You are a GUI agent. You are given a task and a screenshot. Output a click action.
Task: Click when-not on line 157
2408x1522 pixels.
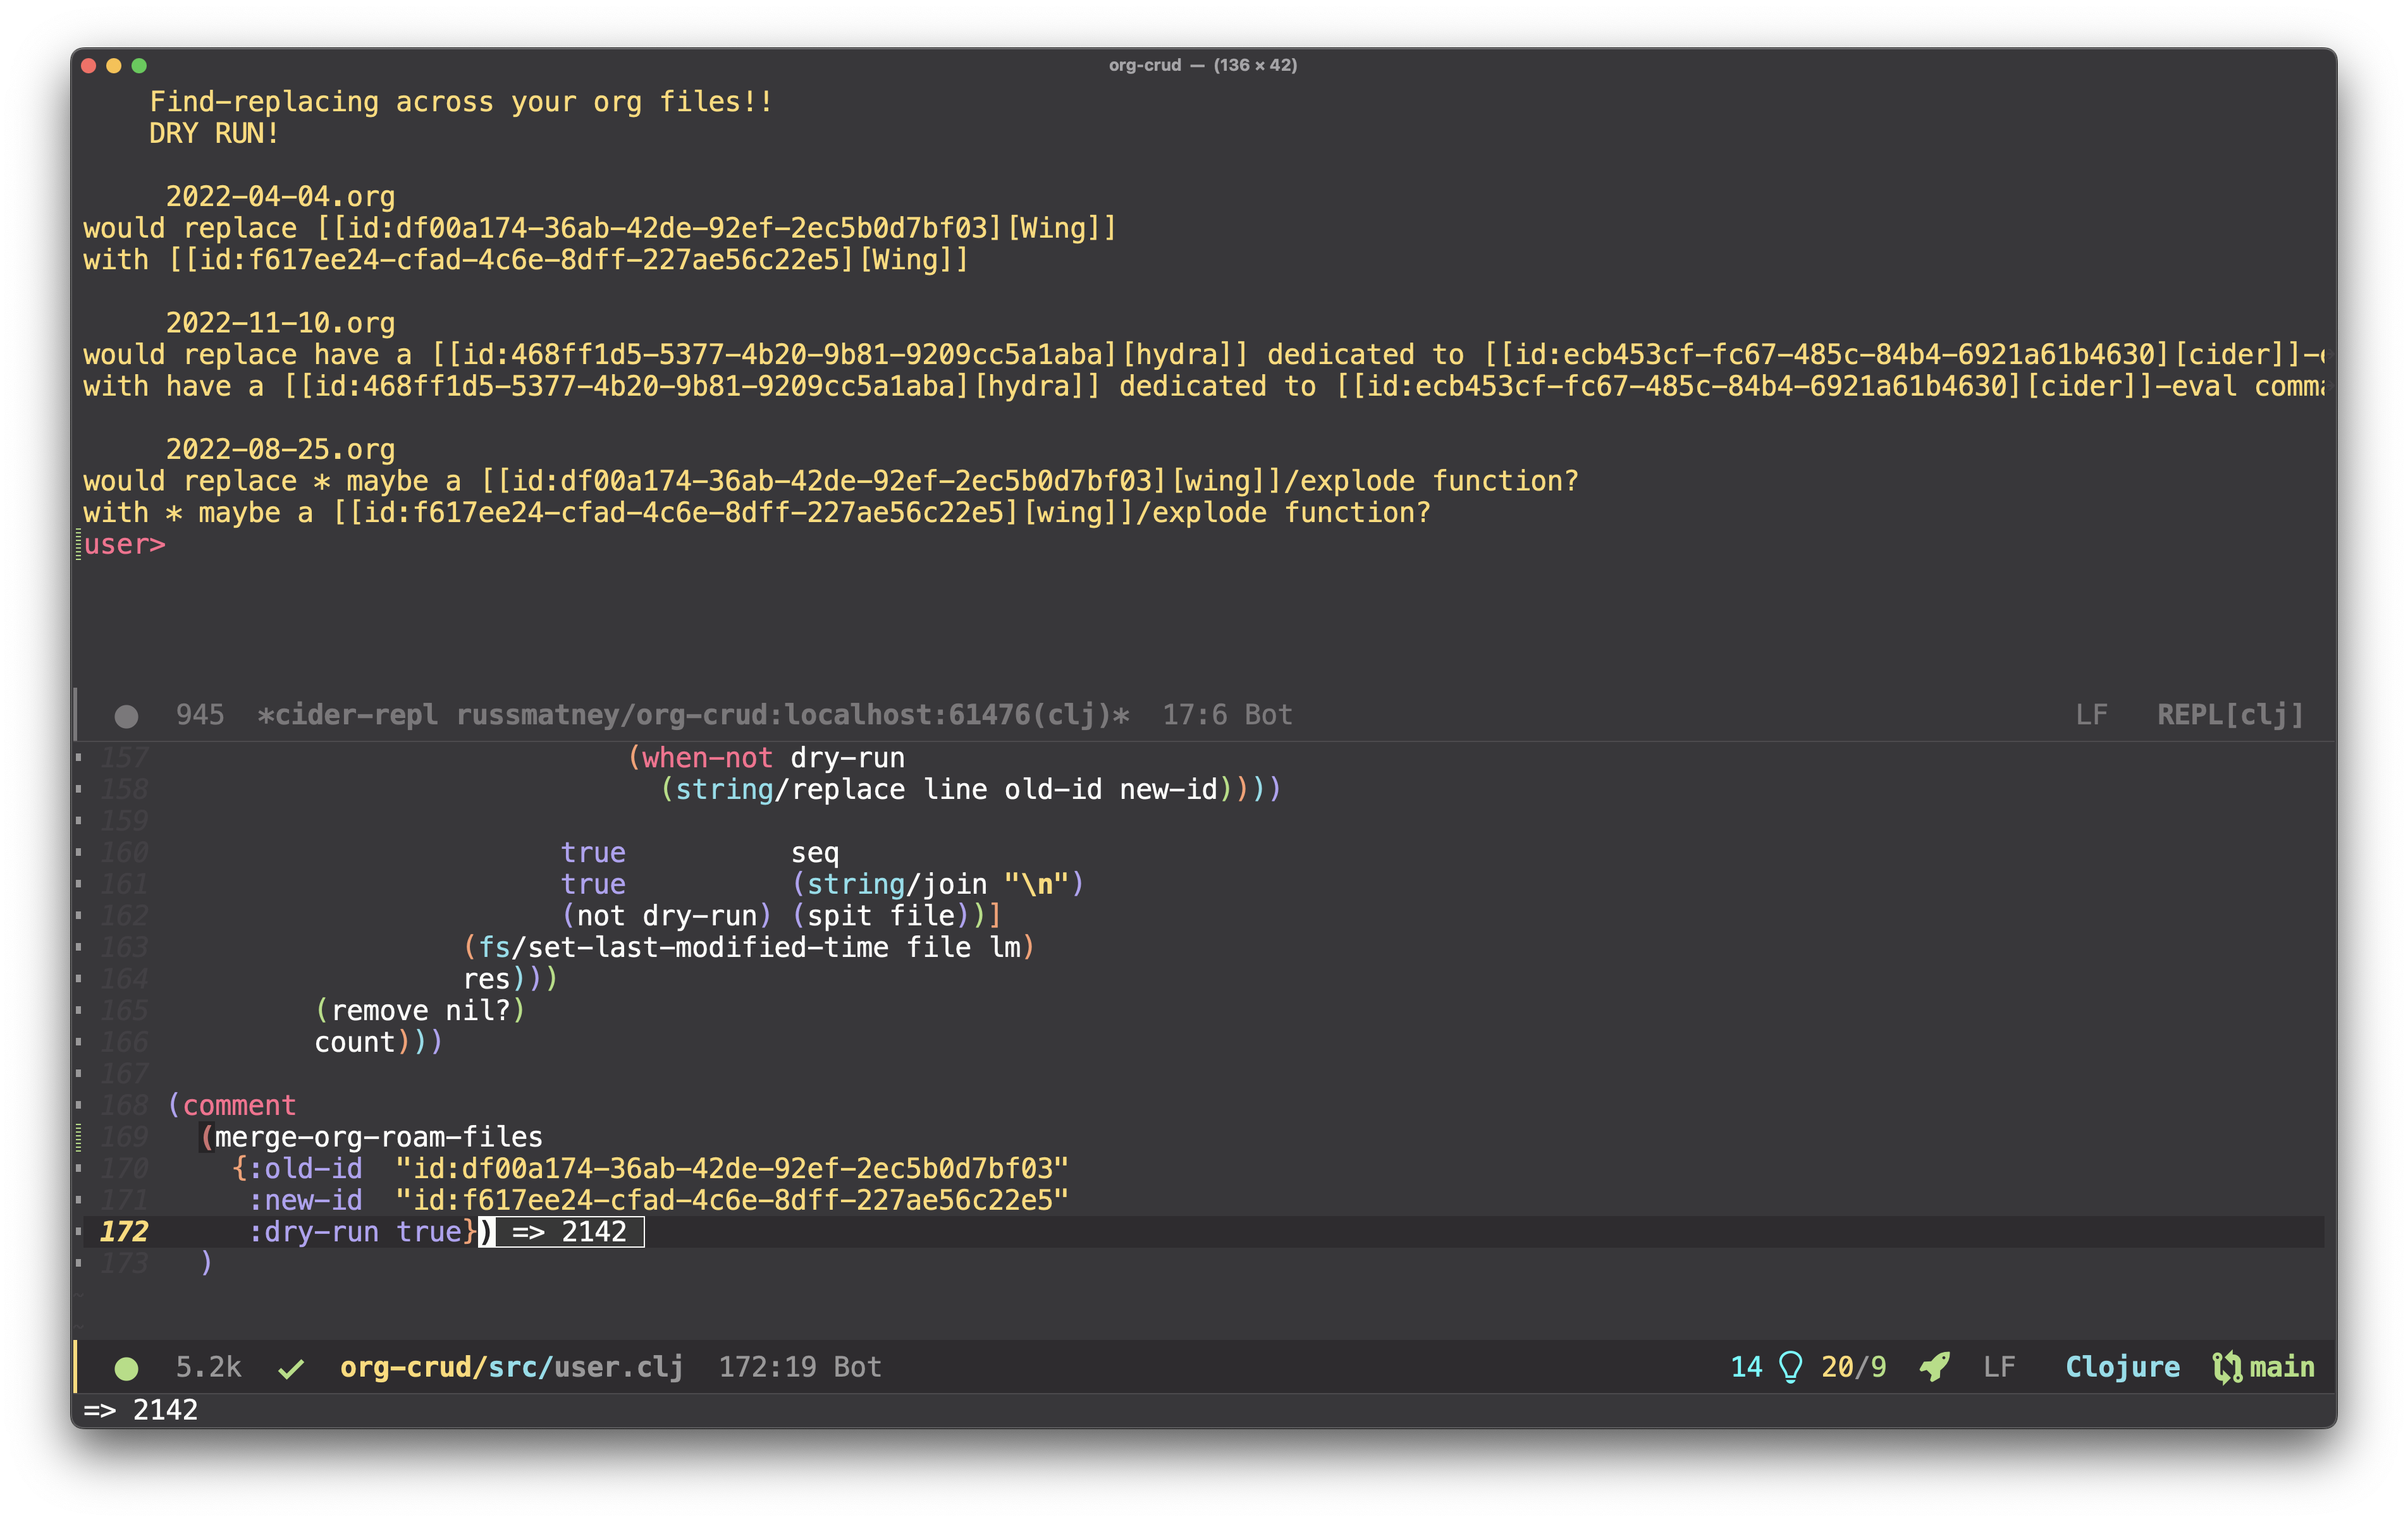click(x=707, y=757)
